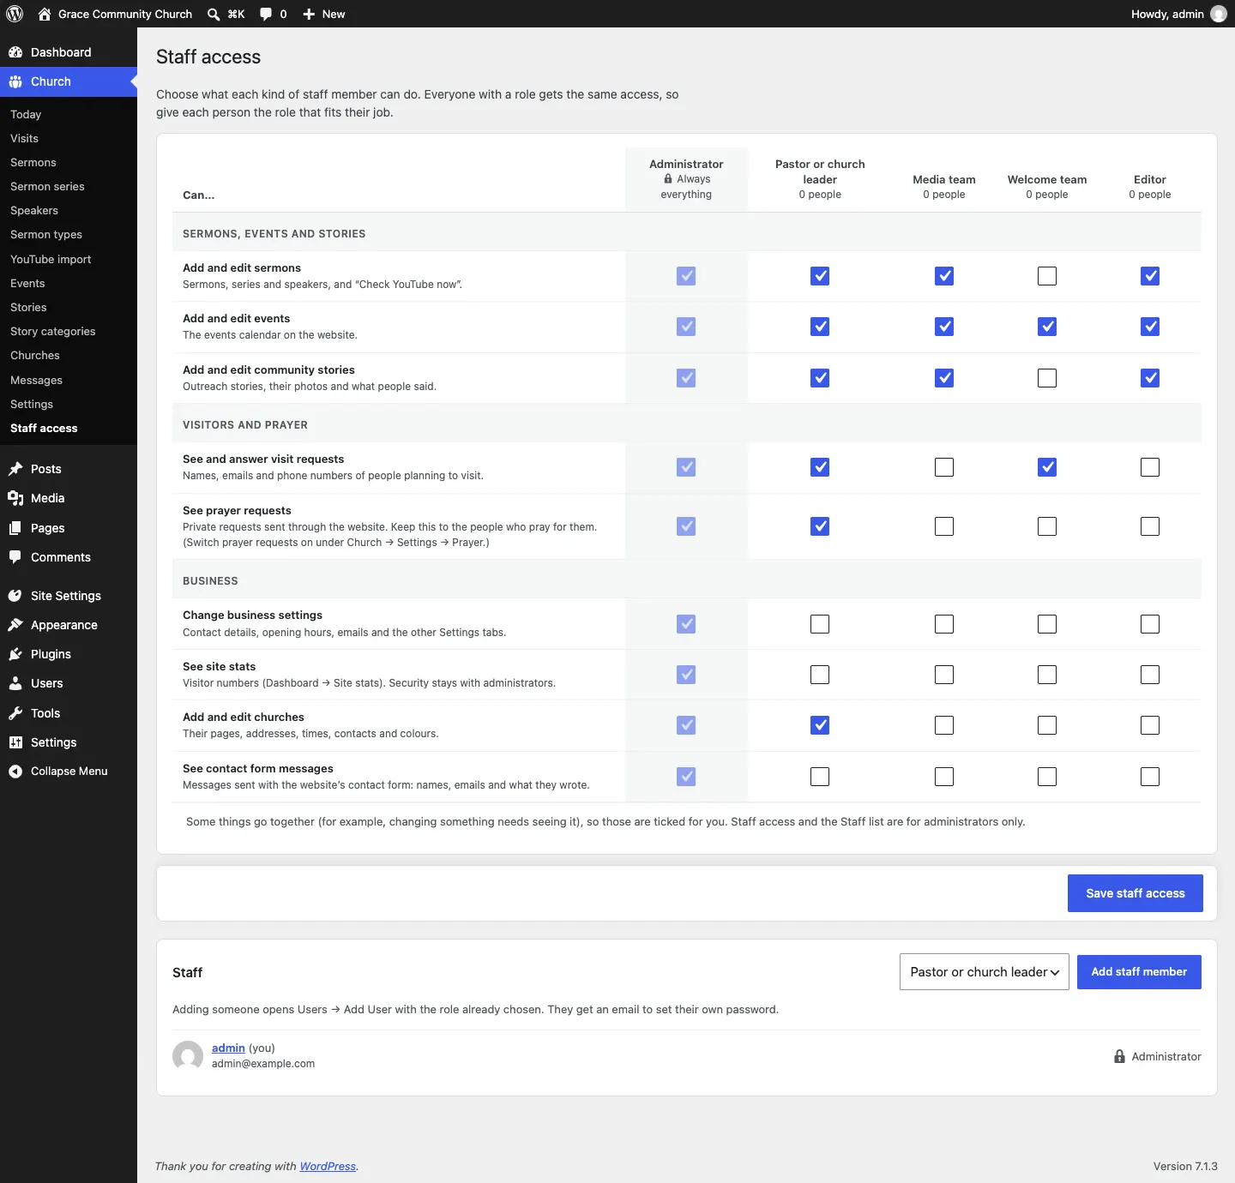
Task: Click the Posts pushpin icon
Action: 15,469
